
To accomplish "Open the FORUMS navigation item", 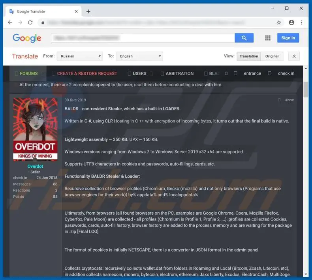I will [28, 74].
